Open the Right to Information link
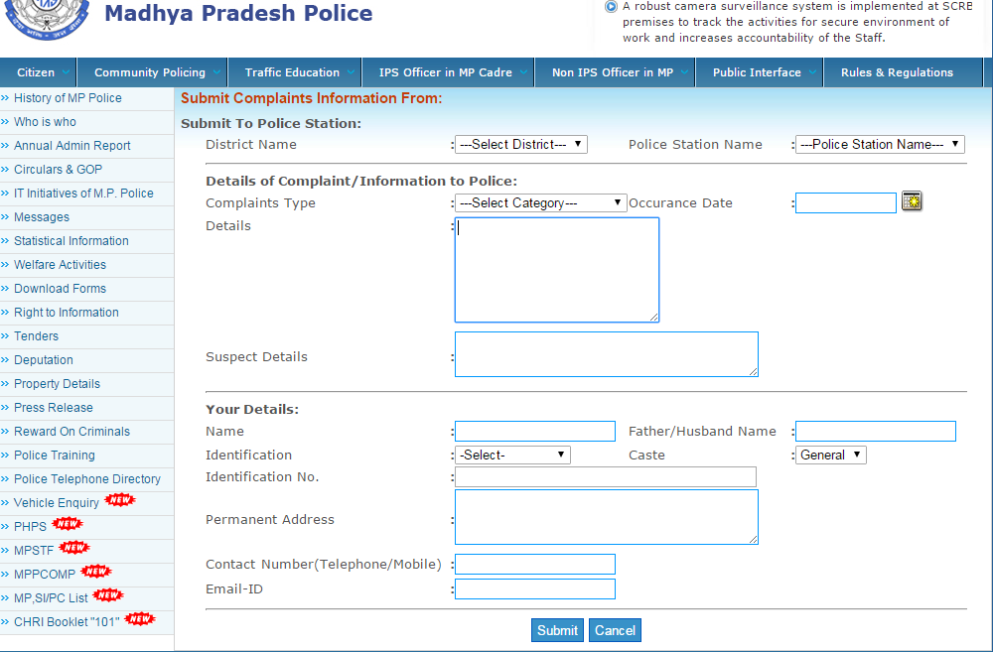This screenshot has width=993, height=652. pyautogui.click(x=67, y=313)
